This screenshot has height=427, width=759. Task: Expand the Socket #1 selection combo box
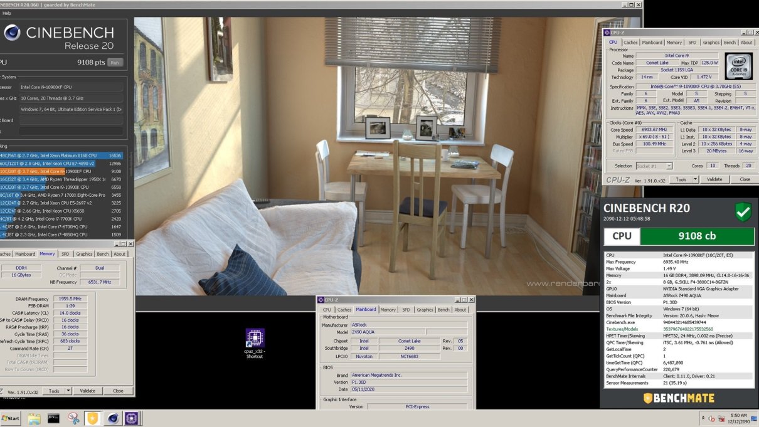pyautogui.click(x=669, y=166)
